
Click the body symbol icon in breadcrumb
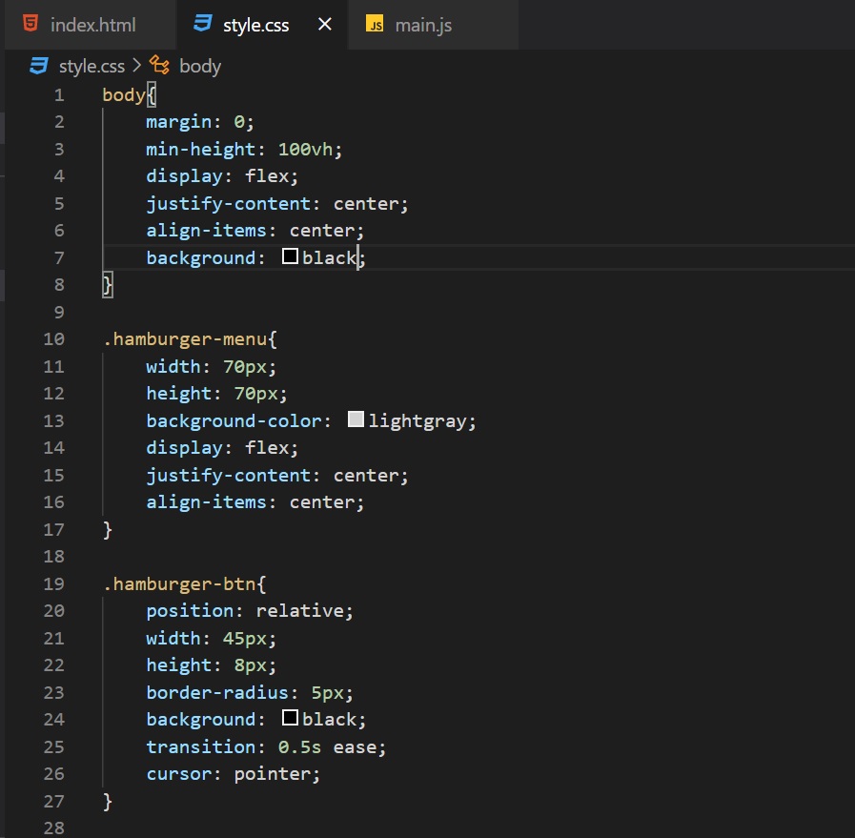159,66
